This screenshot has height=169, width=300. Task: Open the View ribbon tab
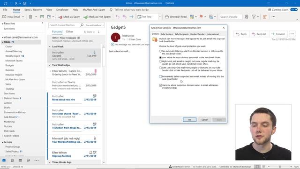pyautogui.click(x=49, y=10)
